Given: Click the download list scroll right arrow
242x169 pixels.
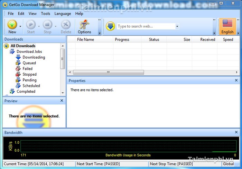Looking at the screenshot, I should click(x=237, y=72).
